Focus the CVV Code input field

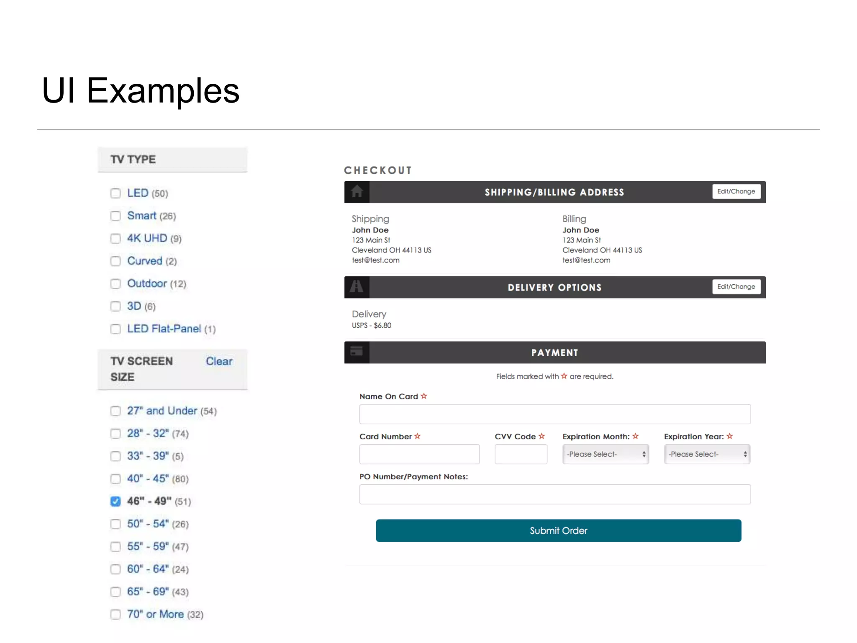coord(521,454)
